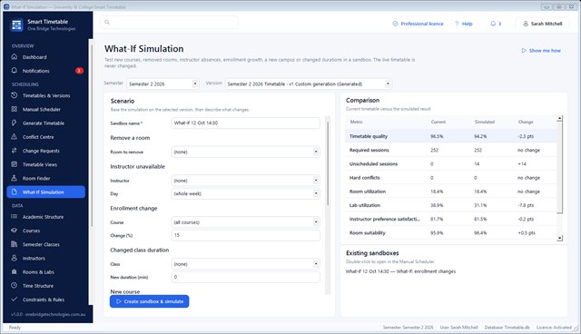Click Database: Timetable.db status entry
Screen dimensions: 581x334
click(x=507, y=328)
